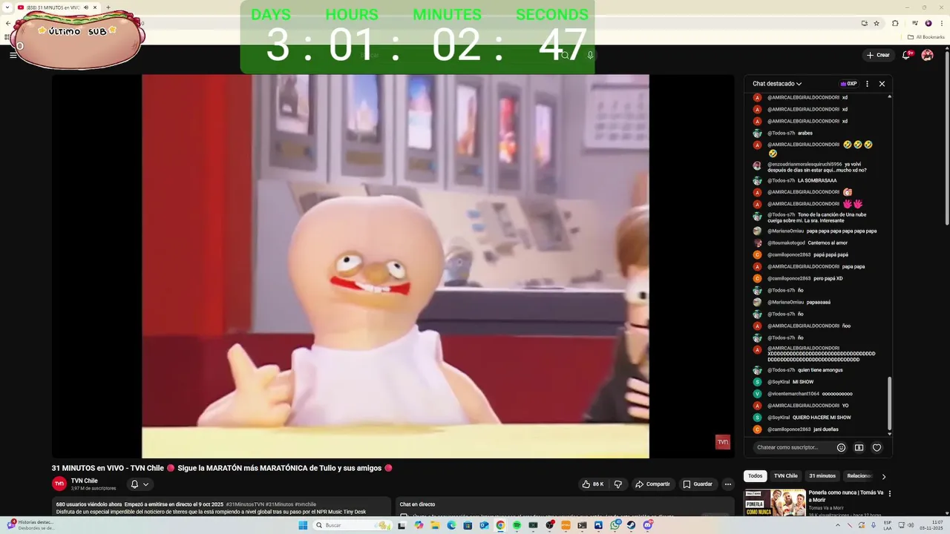Open the YouTube account avatar menu
The image size is (950, 534).
point(927,55)
